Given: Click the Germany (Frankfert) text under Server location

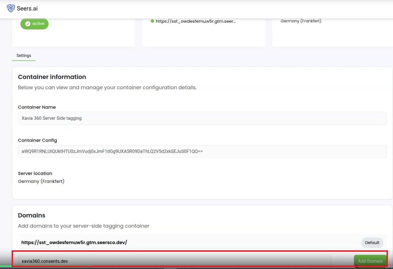Looking at the screenshot, I should [x=41, y=181].
